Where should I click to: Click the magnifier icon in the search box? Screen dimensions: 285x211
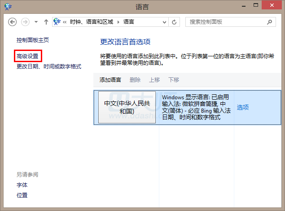coord(270,22)
